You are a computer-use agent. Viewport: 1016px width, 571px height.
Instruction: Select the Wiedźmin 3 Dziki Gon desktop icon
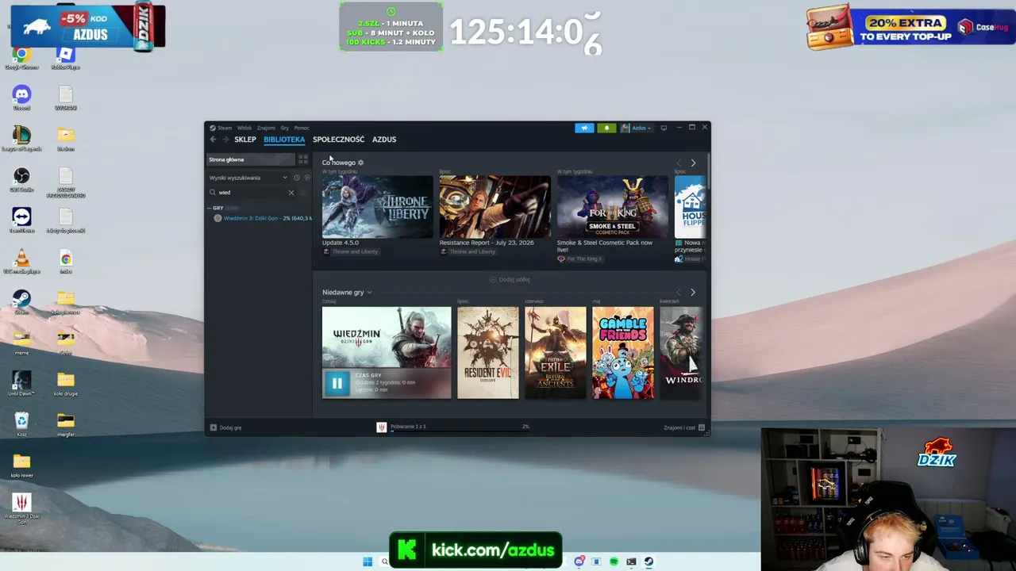tap(21, 508)
